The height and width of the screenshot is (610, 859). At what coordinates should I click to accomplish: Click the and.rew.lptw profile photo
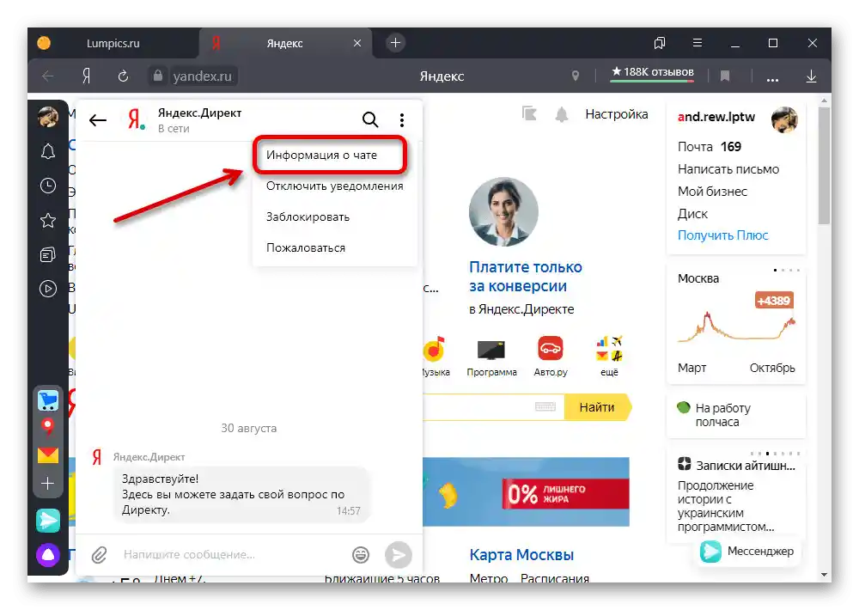point(784,120)
